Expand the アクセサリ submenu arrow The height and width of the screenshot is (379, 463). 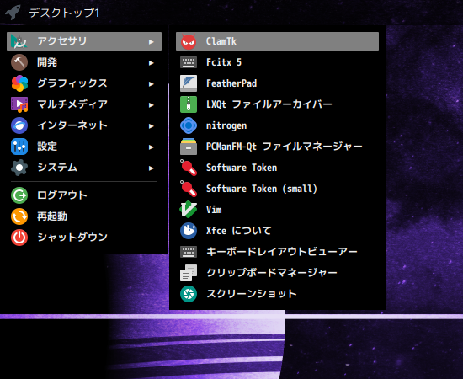click(152, 42)
